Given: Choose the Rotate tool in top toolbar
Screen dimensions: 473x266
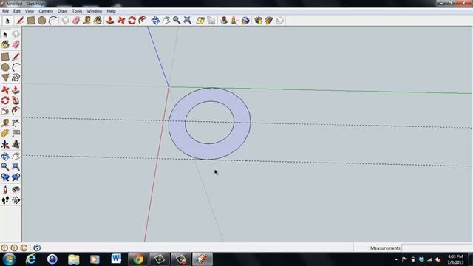Looking at the screenshot, I should pos(132,21).
